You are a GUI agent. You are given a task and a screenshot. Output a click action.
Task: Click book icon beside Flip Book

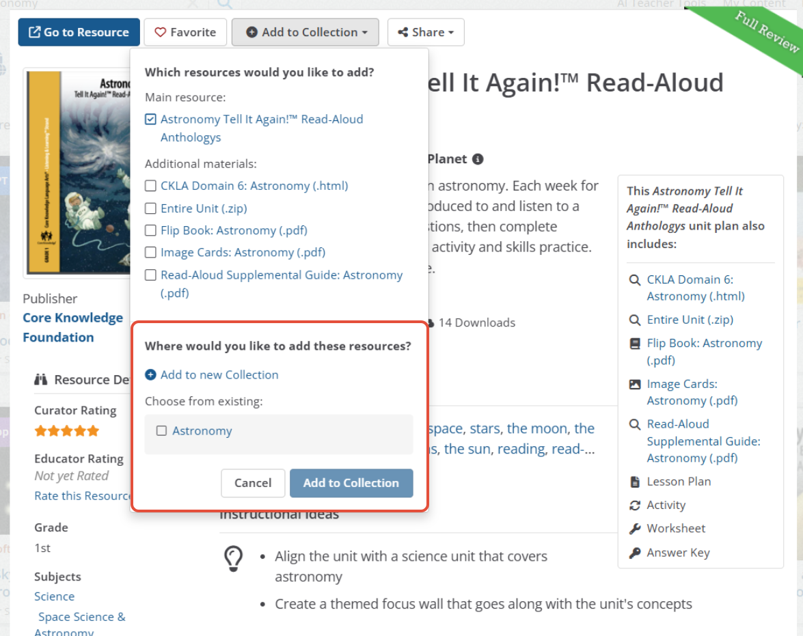click(634, 344)
